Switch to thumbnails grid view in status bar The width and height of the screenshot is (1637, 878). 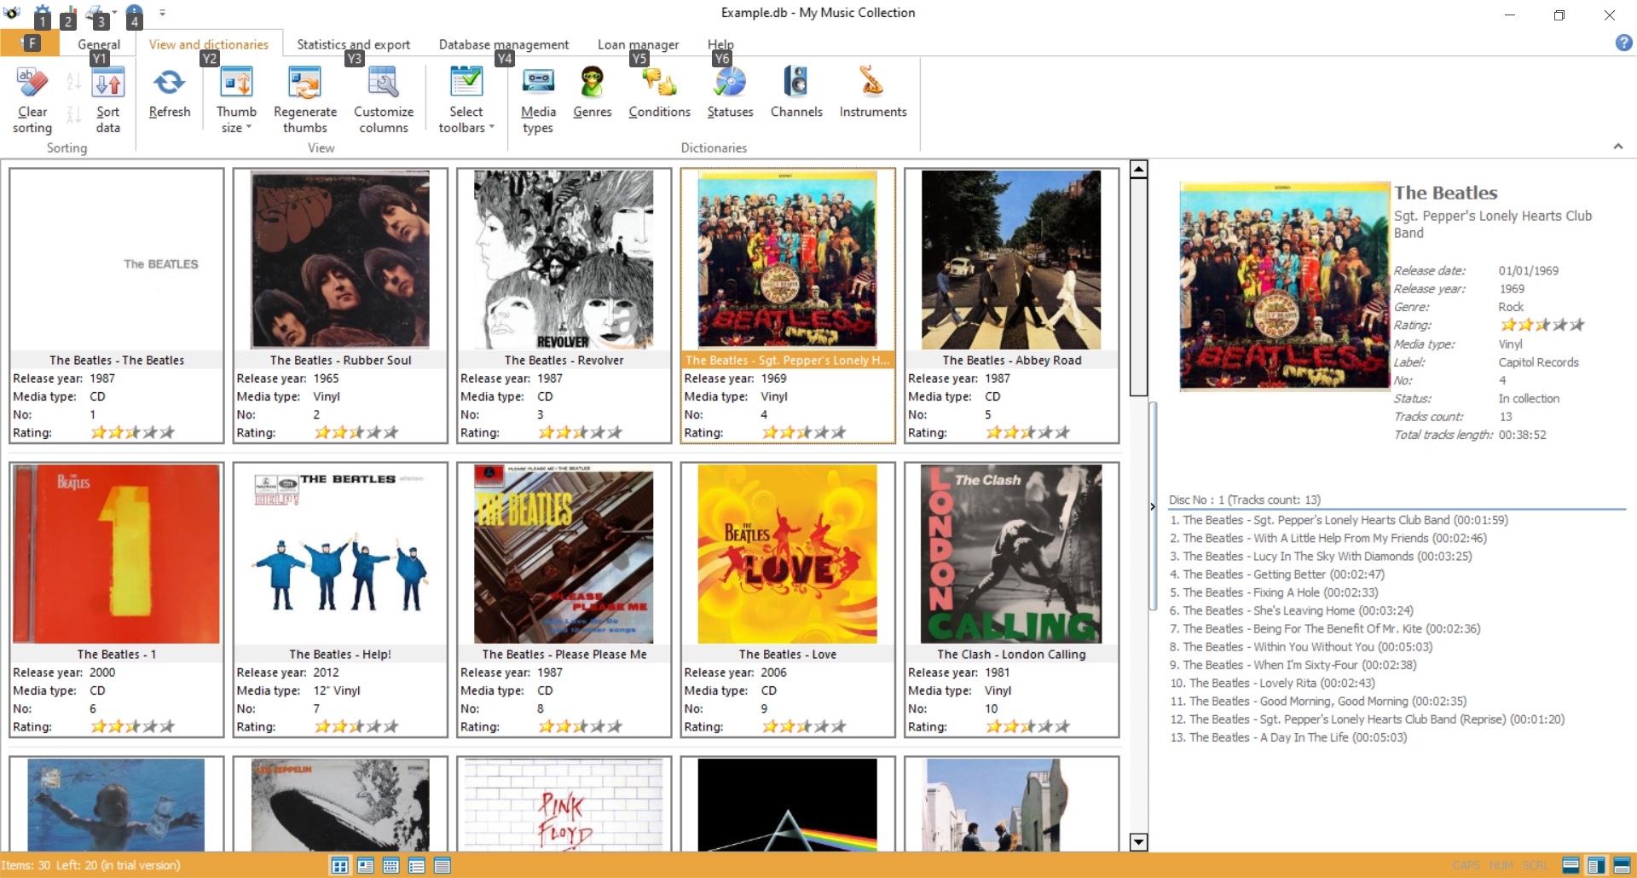(x=339, y=866)
